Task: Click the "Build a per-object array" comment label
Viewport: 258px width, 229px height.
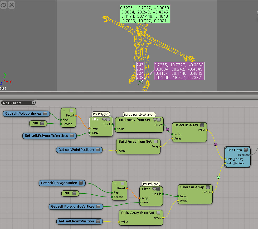Action: click(139, 114)
